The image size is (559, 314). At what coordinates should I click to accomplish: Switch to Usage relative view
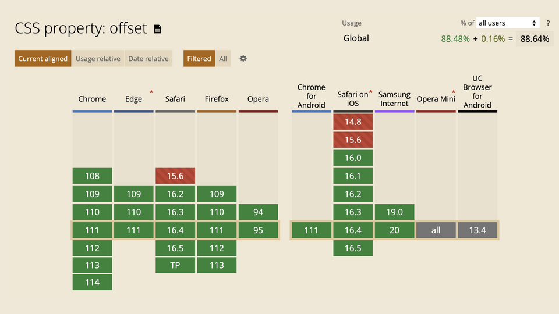(x=98, y=59)
